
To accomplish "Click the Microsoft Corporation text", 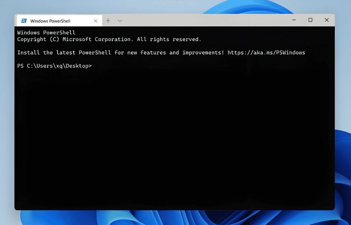I will click(97, 39).
